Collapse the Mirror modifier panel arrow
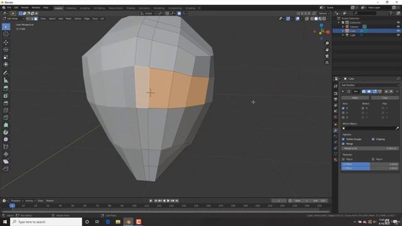 pos(344,92)
